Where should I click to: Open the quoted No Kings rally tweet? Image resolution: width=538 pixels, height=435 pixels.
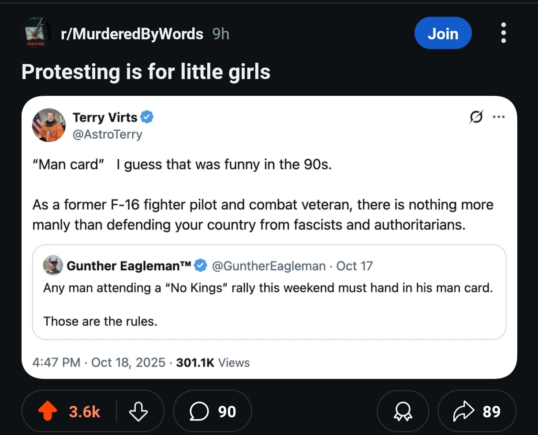point(268,305)
